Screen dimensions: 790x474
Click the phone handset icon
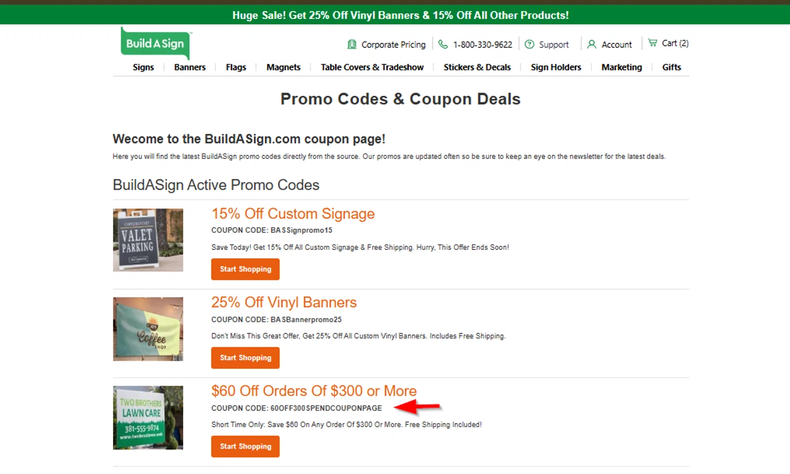(x=443, y=44)
